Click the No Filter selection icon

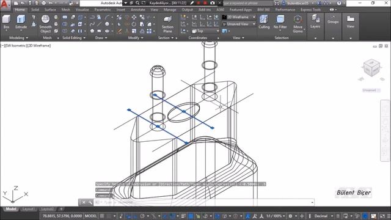pyautogui.click(x=280, y=22)
